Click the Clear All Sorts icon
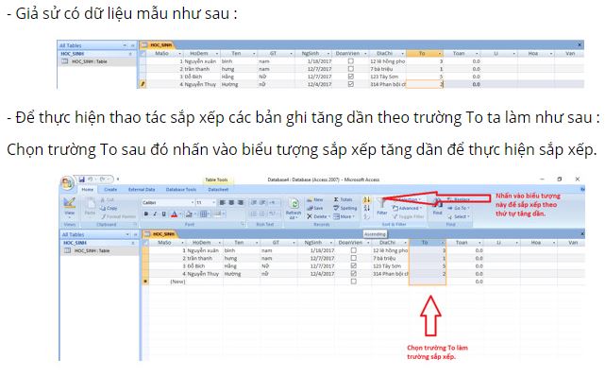605x376 pixels. pos(366,216)
